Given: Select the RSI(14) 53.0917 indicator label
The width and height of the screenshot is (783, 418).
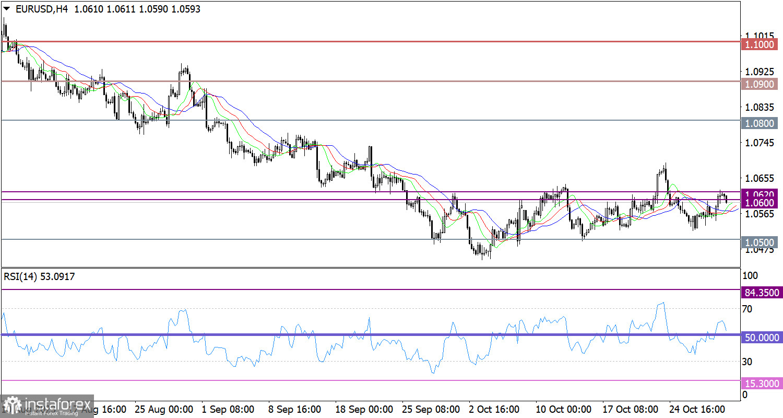Looking at the screenshot, I should [x=39, y=277].
